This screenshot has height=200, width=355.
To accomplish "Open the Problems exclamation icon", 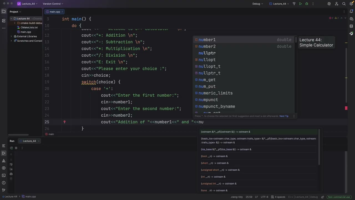I will pyautogui.click(x=4, y=183).
